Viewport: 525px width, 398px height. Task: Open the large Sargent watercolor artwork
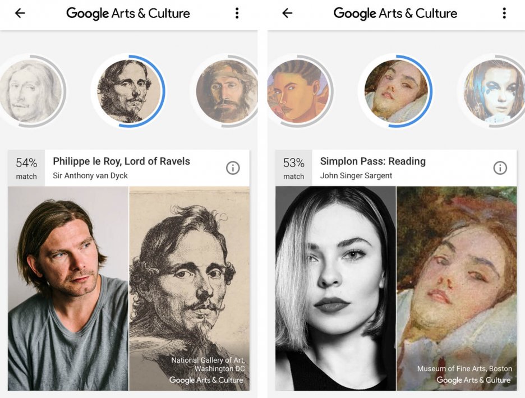(457, 289)
